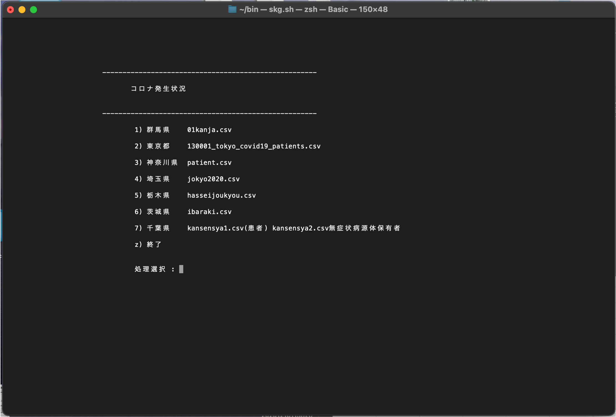Click the yellow minimize window button
This screenshot has height=417, width=616.
pyautogui.click(x=22, y=10)
